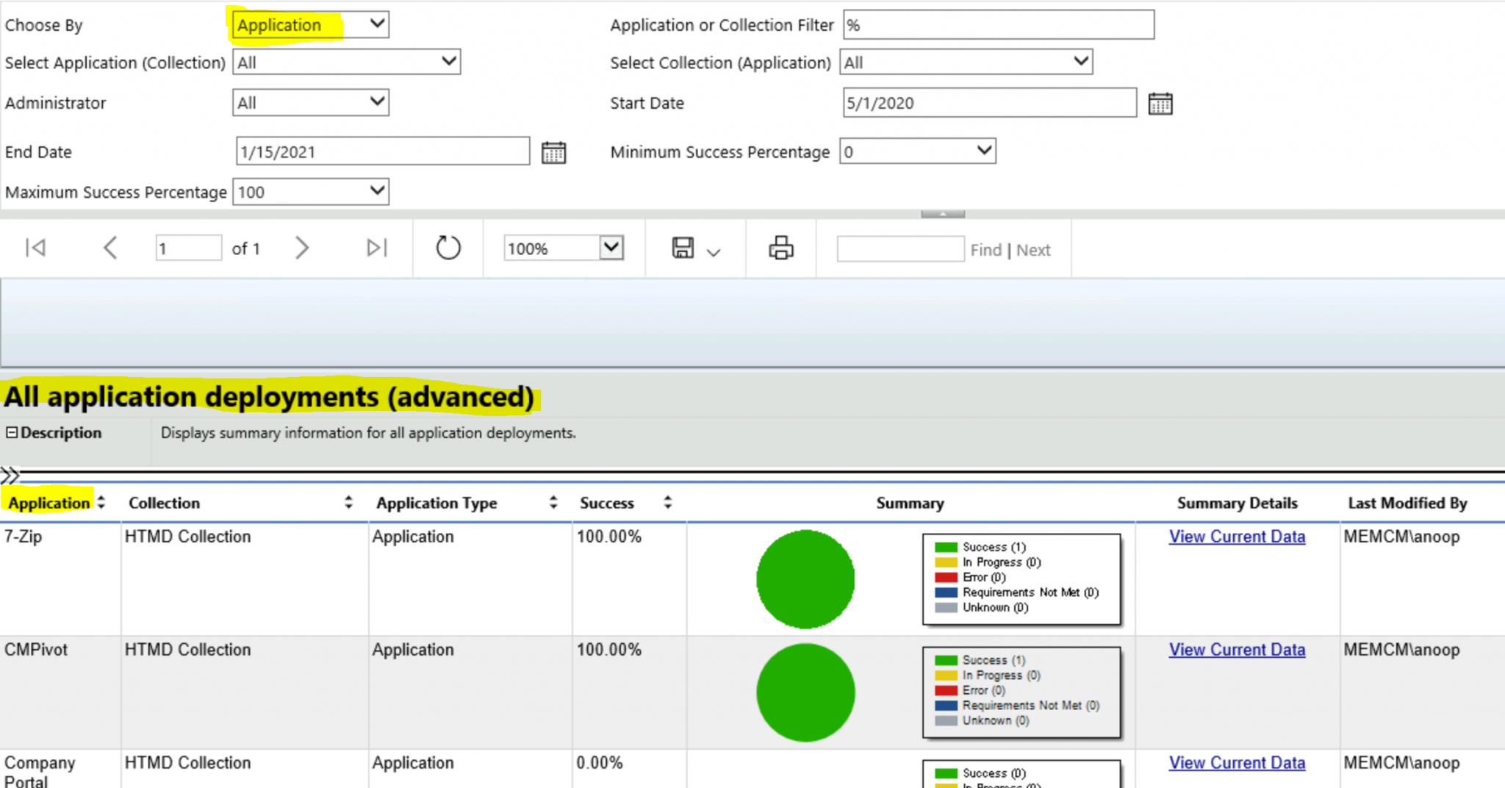1505x788 pixels.
Task: Jump to last page of report
Action: pyautogui.click(x=376, y=248)
